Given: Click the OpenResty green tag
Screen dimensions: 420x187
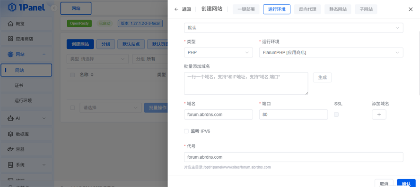Looking at the screenshot, I should 79,23.
